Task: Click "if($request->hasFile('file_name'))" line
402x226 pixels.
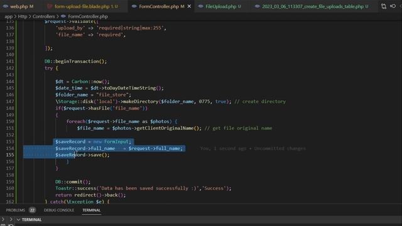Action: 102,108
